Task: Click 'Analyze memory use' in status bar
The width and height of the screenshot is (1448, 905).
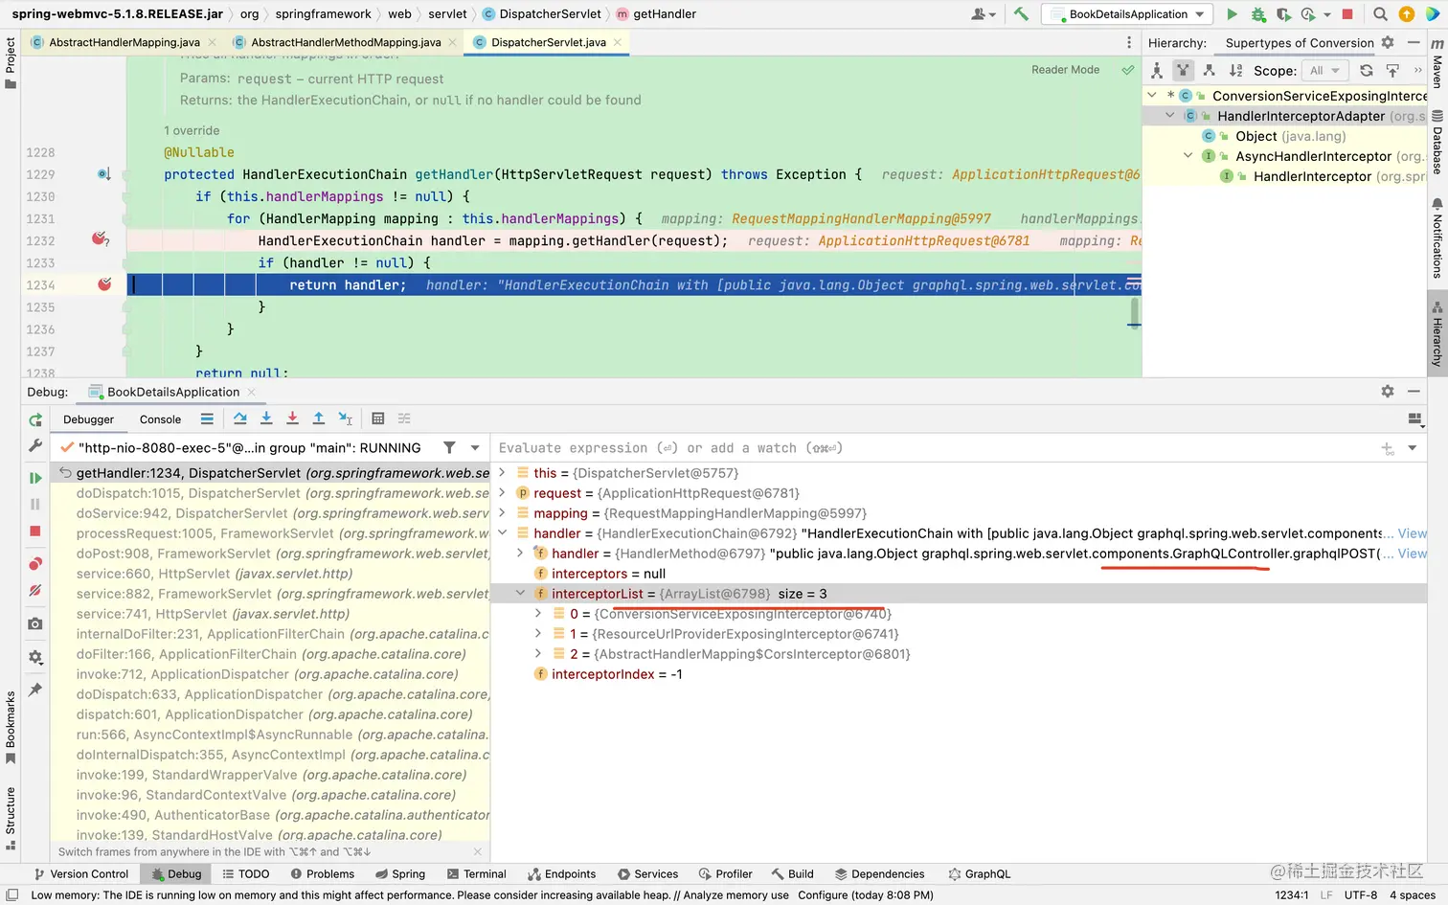Action: (736, 895)
